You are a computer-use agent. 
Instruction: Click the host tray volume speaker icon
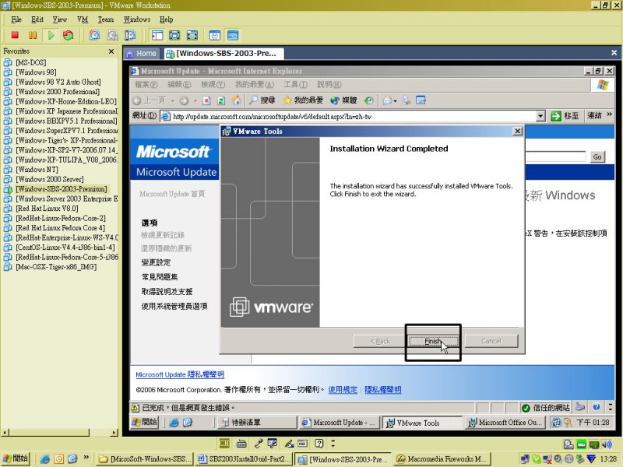(x=607, y=444)
